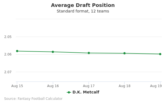The width and height of the screenshot is (166, 104).
Task: Click the Aug 15 data point
Action: [x=17, y=51]
